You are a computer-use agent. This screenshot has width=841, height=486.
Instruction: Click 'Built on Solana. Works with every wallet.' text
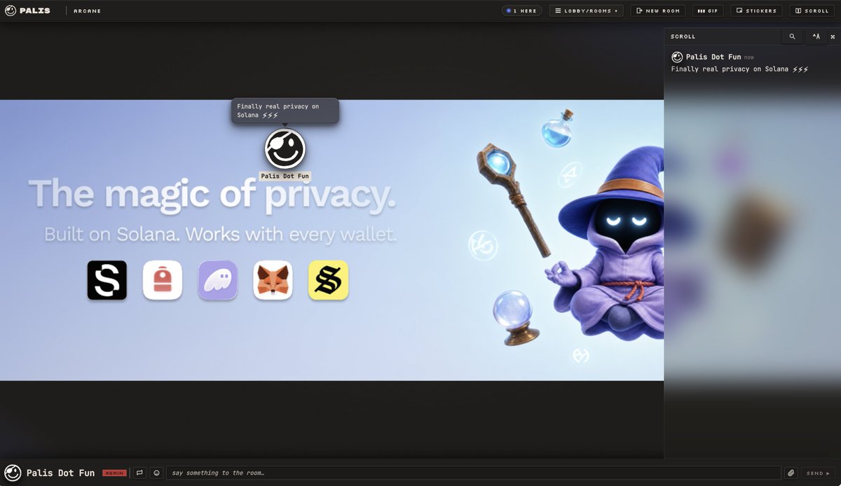click(x=220, y=234)
